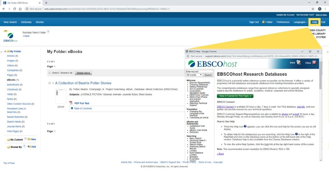This screenshot has height=177, width=329.
Task: Click Exit in the top bar
Action: click(323, 22)
